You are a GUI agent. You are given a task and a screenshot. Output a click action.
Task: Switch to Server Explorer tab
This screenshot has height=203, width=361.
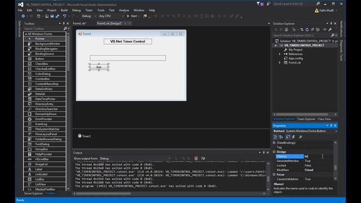[x=33, y=193]
